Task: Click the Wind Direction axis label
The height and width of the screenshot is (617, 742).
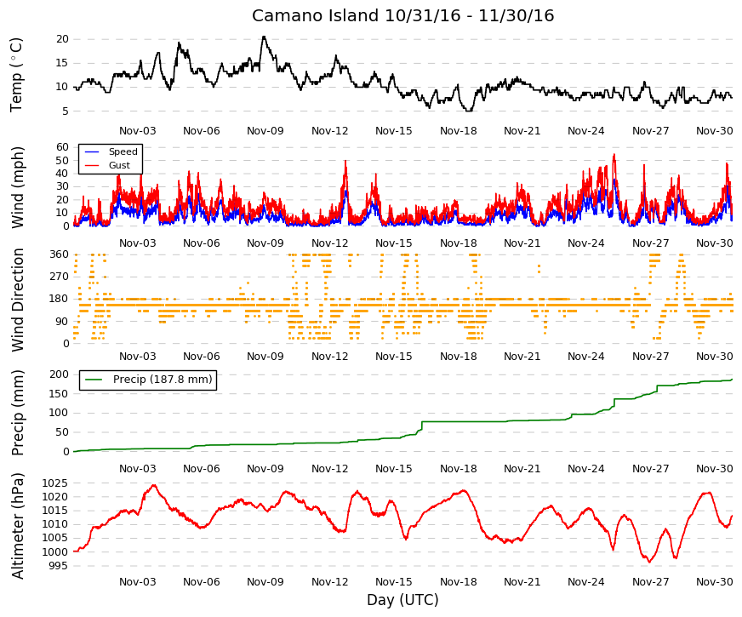Action: 17,300
